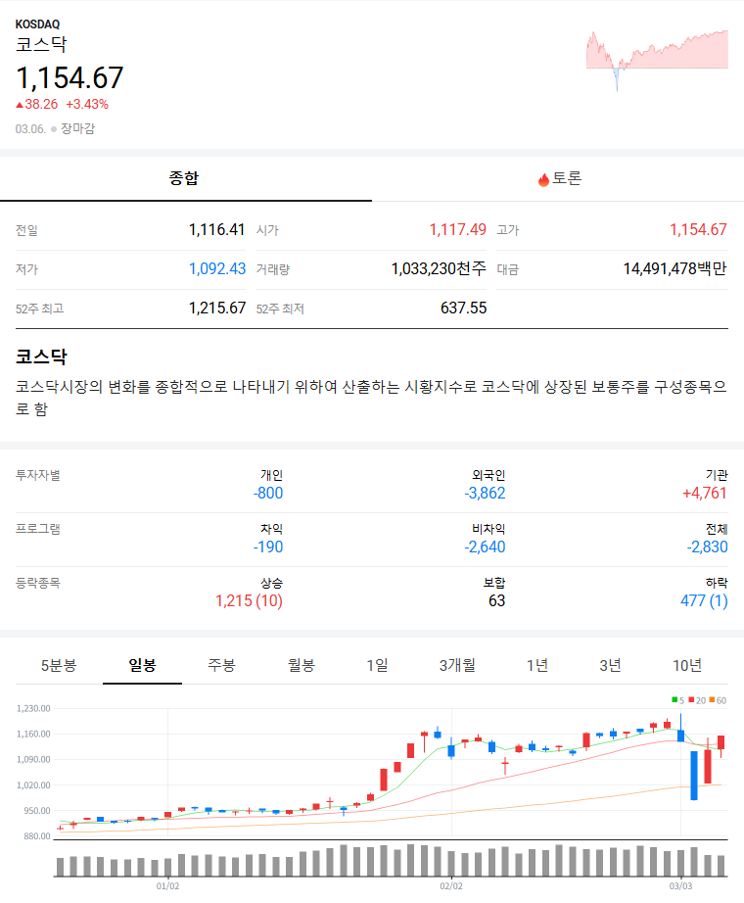This screenshot has height=903, width=744.
Task: Click the 코스닥 description heading
Action: click(41, 356)
